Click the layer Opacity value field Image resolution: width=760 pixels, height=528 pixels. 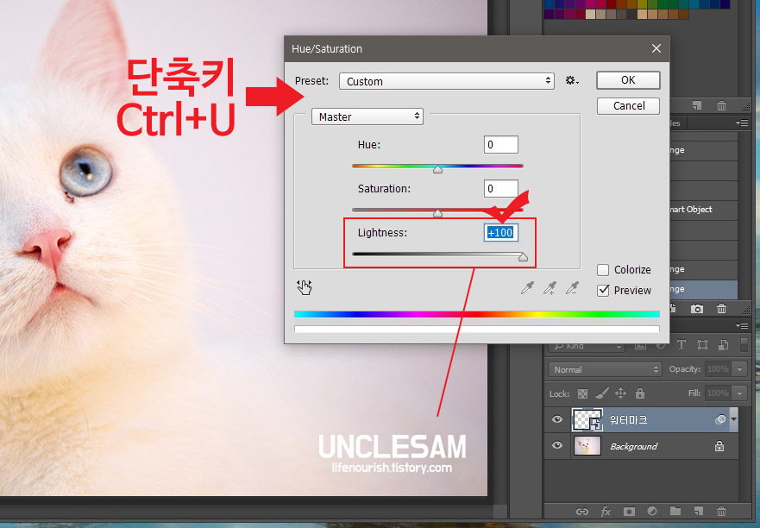pyautogui.click(x=719, y=369)
